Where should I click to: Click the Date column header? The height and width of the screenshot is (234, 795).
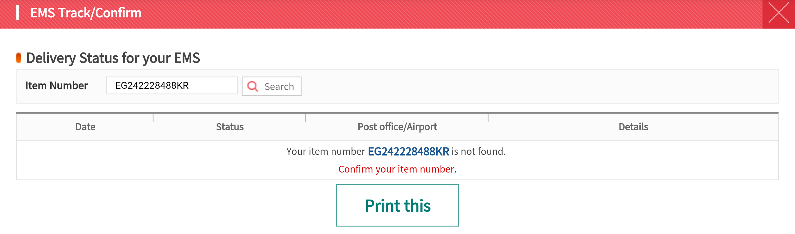[85, 127]
